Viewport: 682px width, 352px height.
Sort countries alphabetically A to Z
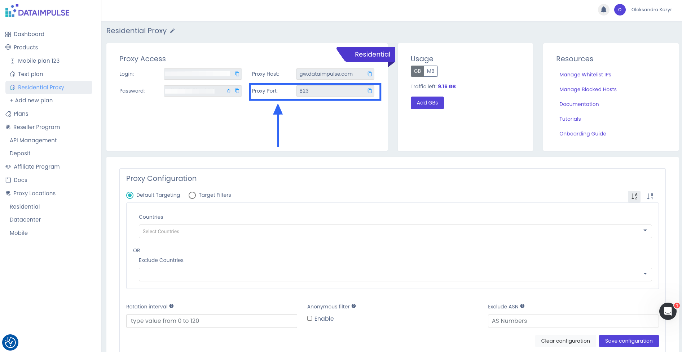click(634, 196)
